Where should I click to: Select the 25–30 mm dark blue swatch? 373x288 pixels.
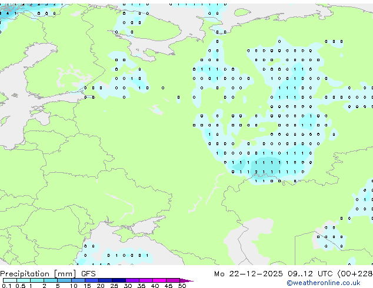(x=119, y=280)
